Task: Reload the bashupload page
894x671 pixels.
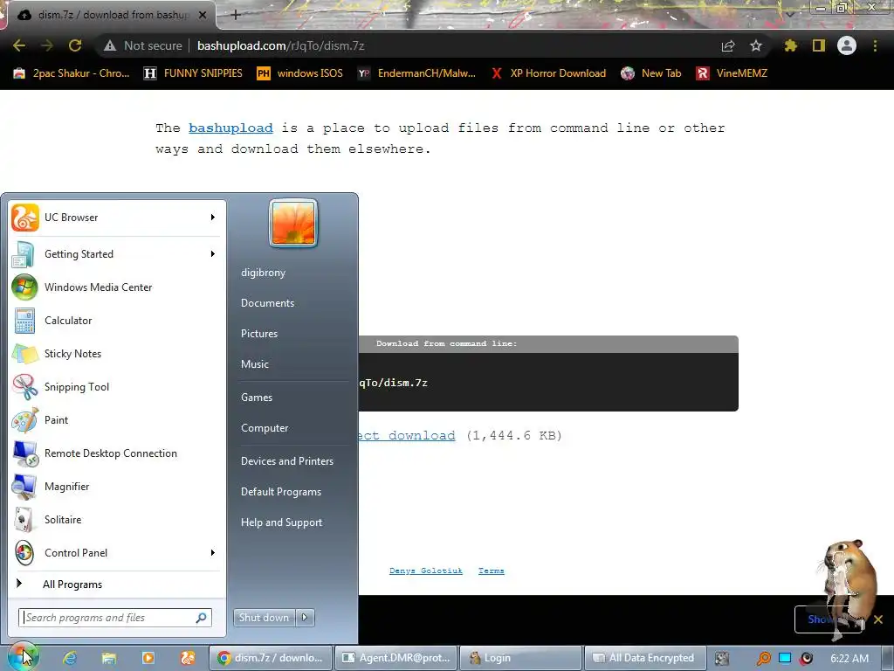Action: coord(75,45)
